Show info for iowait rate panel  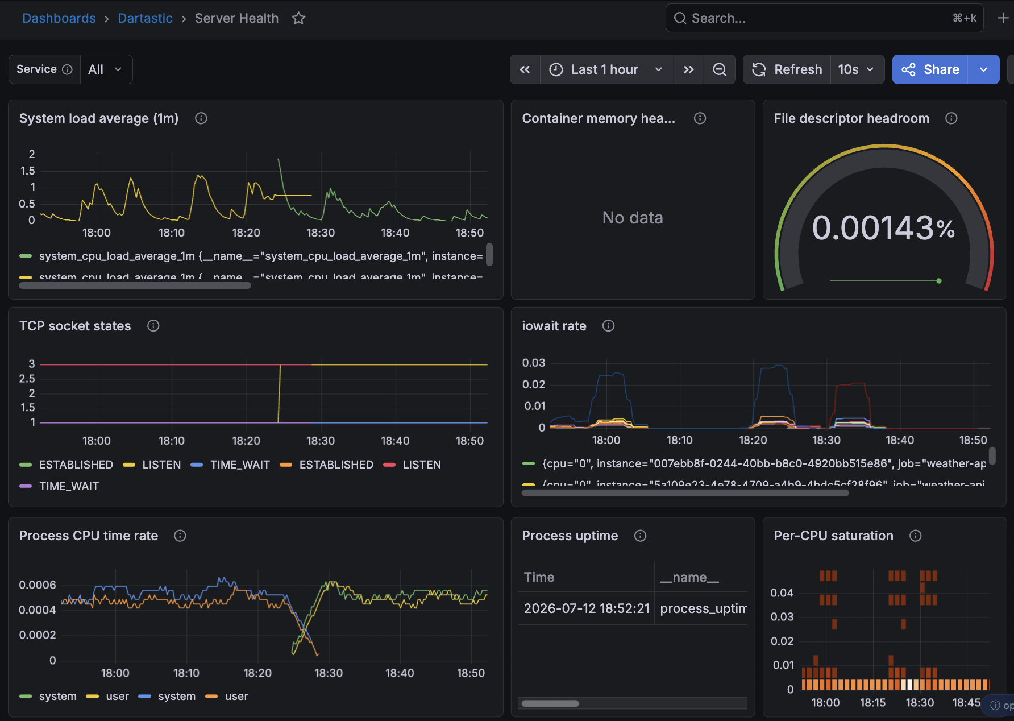pos(609,326)
